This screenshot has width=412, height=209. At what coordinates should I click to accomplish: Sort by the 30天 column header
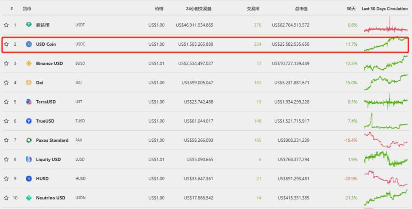pos(351,9)
